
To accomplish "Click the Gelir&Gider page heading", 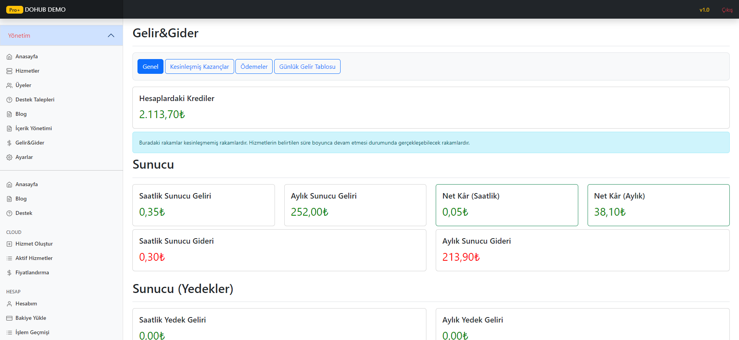I will pyautogui.click(x=165, y=33).
